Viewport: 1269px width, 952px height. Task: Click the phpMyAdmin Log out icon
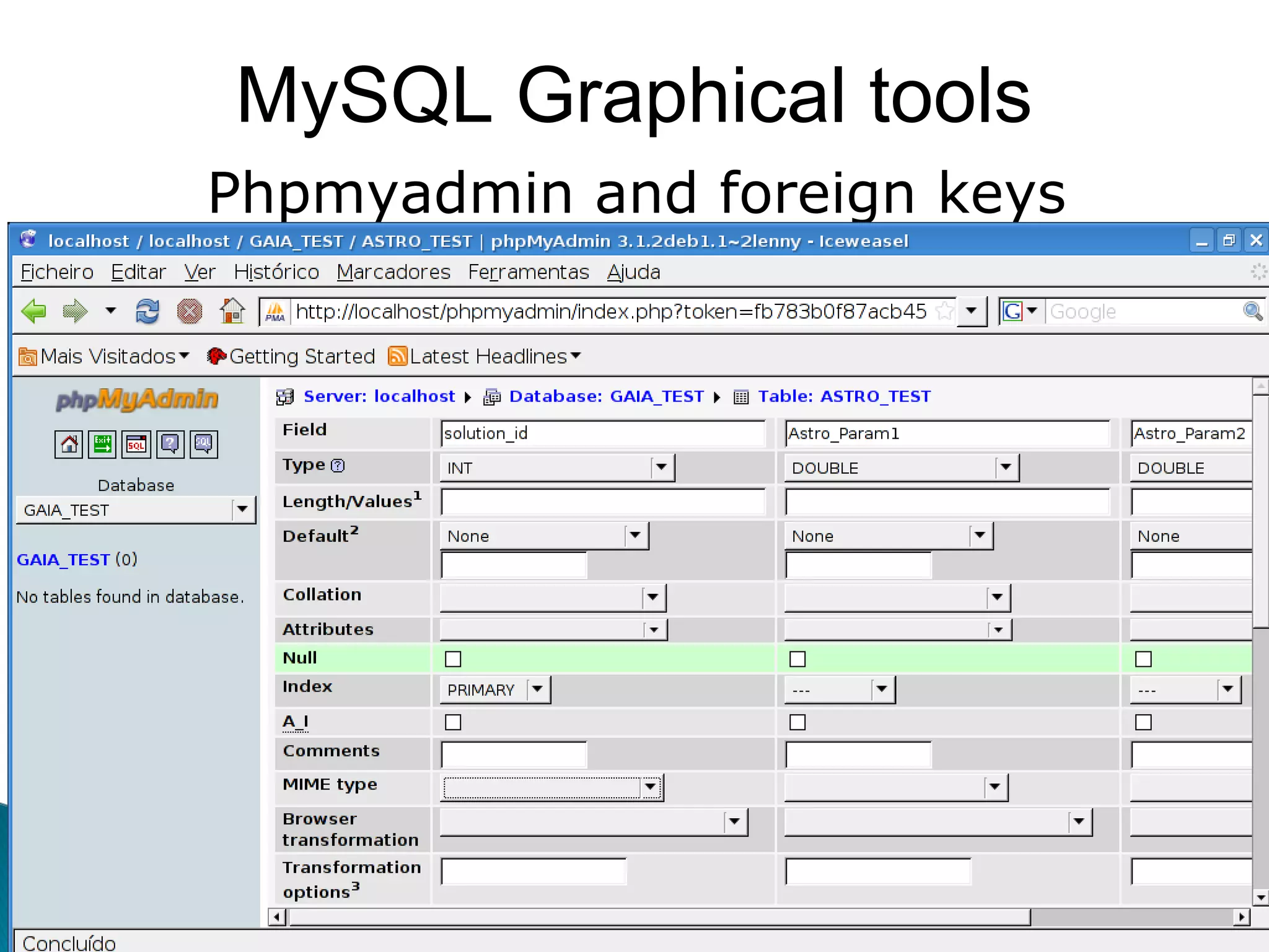(102, 444)
